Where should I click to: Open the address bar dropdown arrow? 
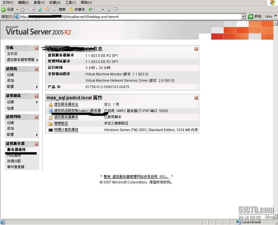(243, 16)
